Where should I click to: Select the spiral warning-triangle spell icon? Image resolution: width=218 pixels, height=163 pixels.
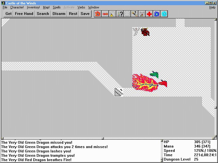click(x=112, y=14)
